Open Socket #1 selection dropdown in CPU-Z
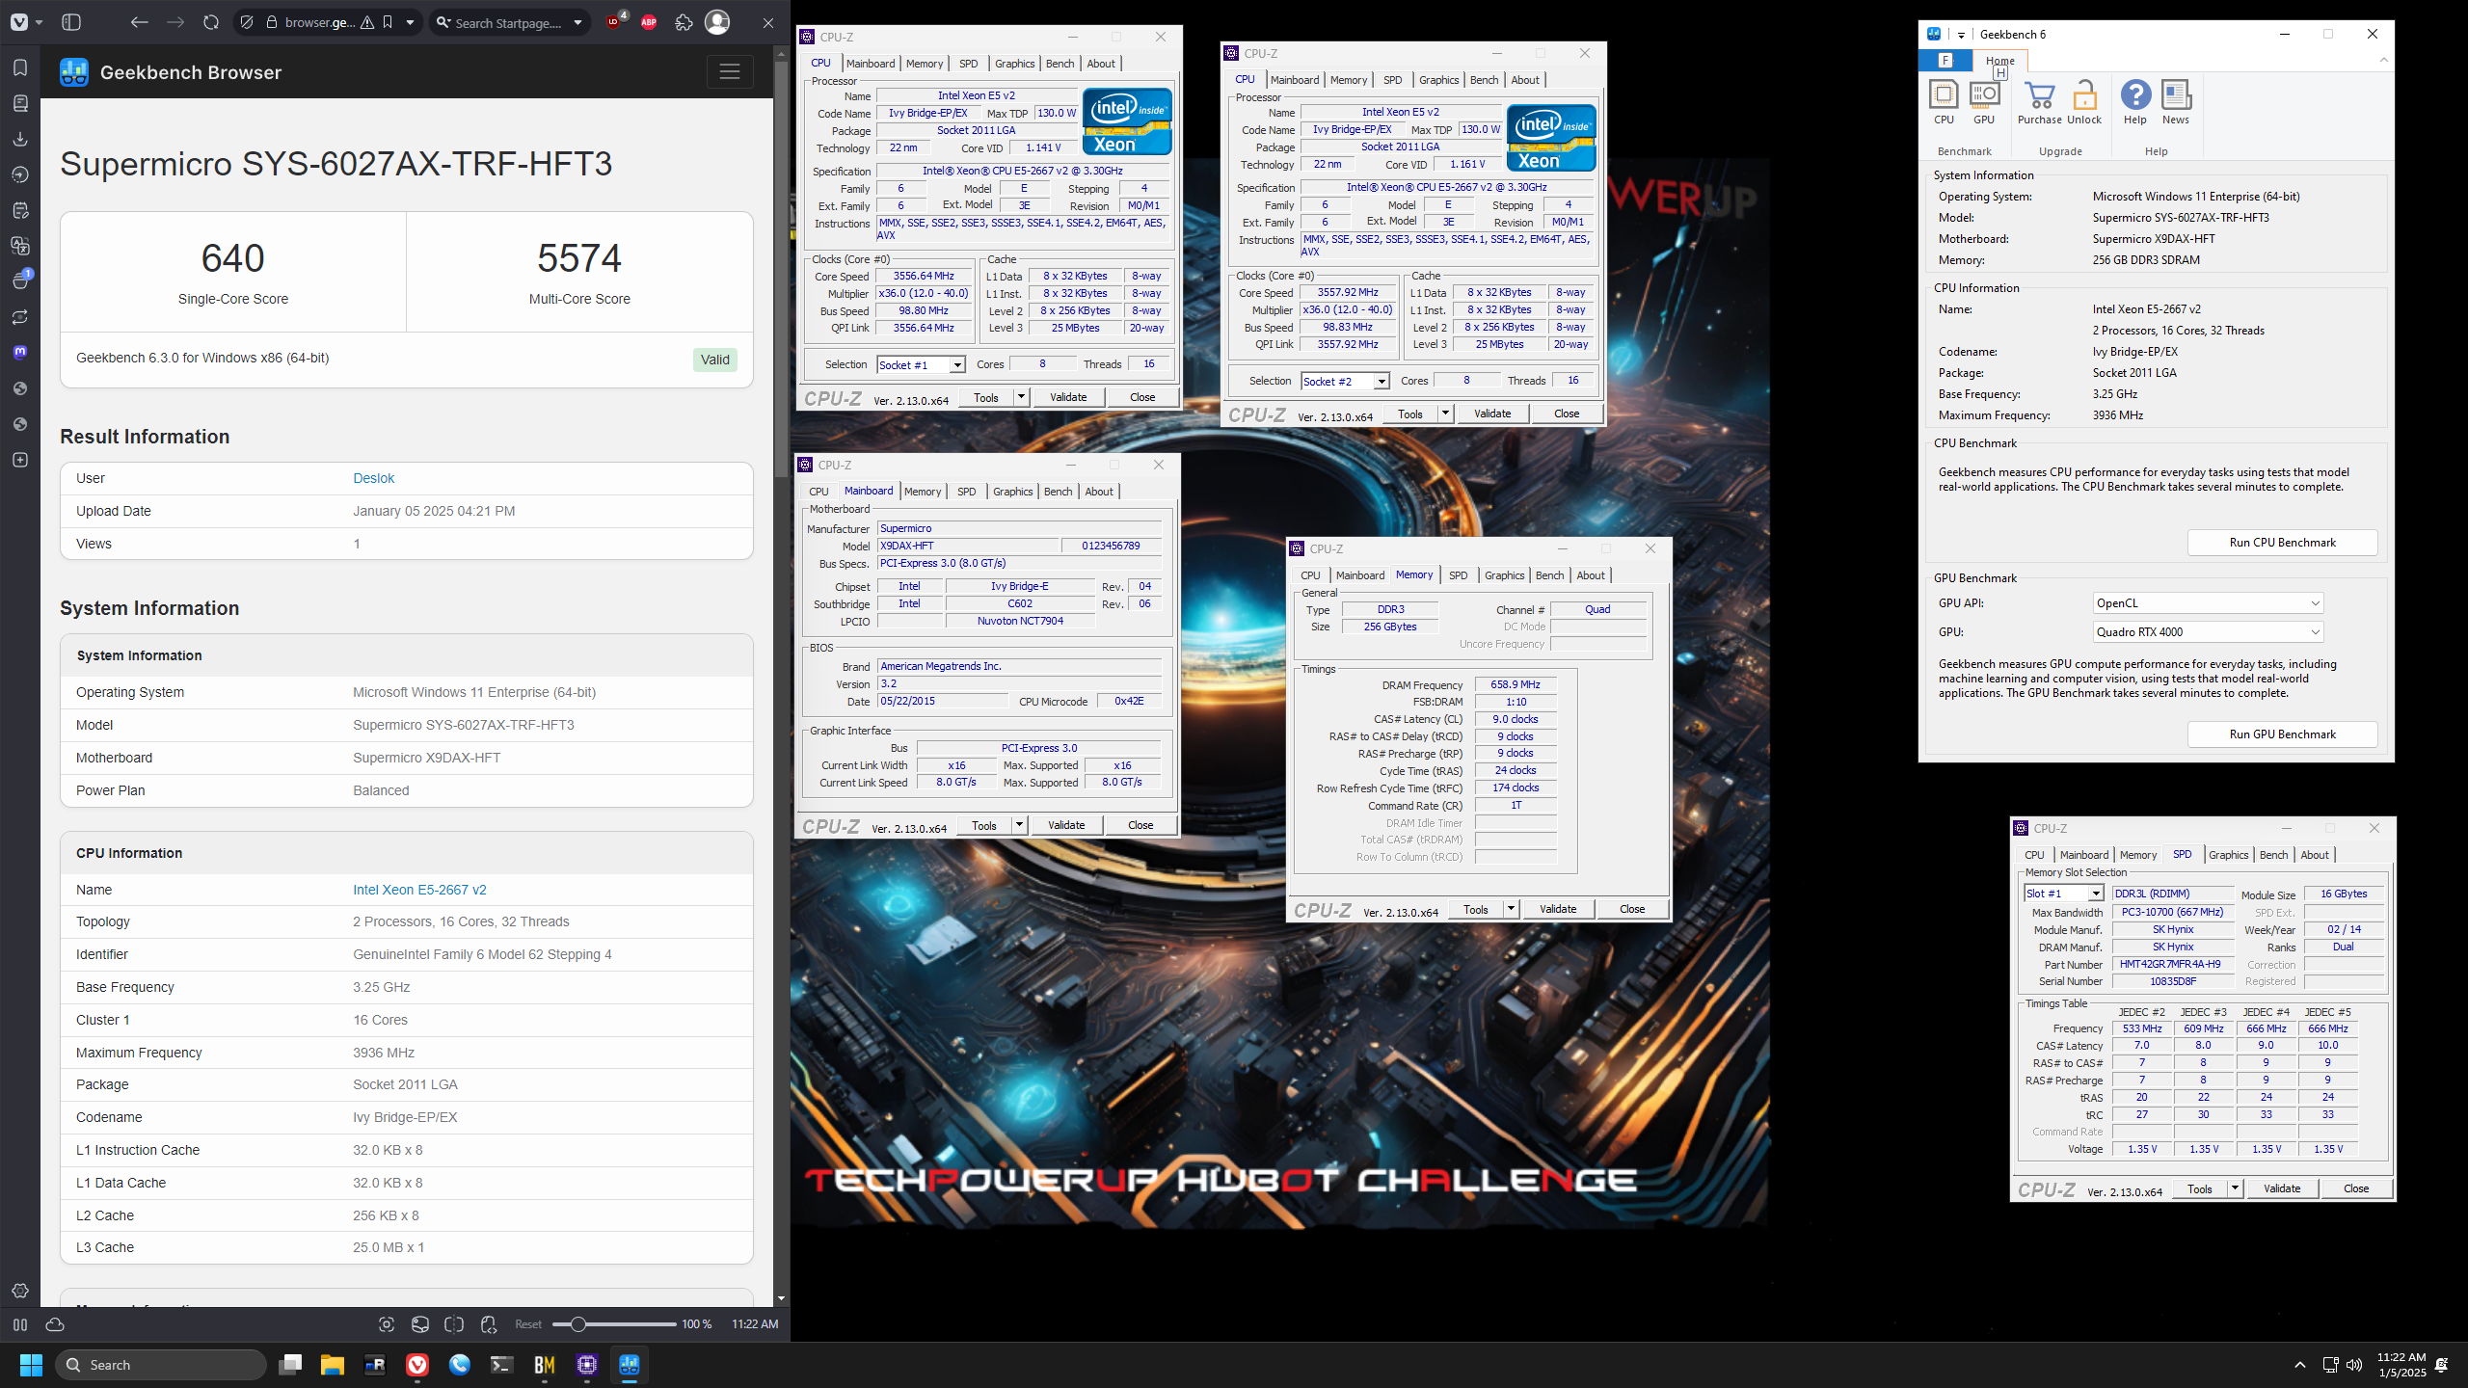 (921, 364)
